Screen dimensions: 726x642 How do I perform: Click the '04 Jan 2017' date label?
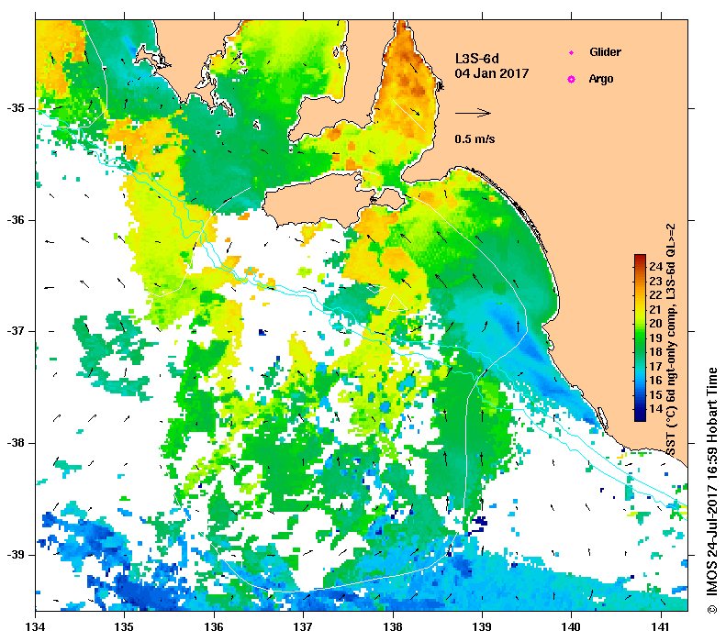pos(492,73)
